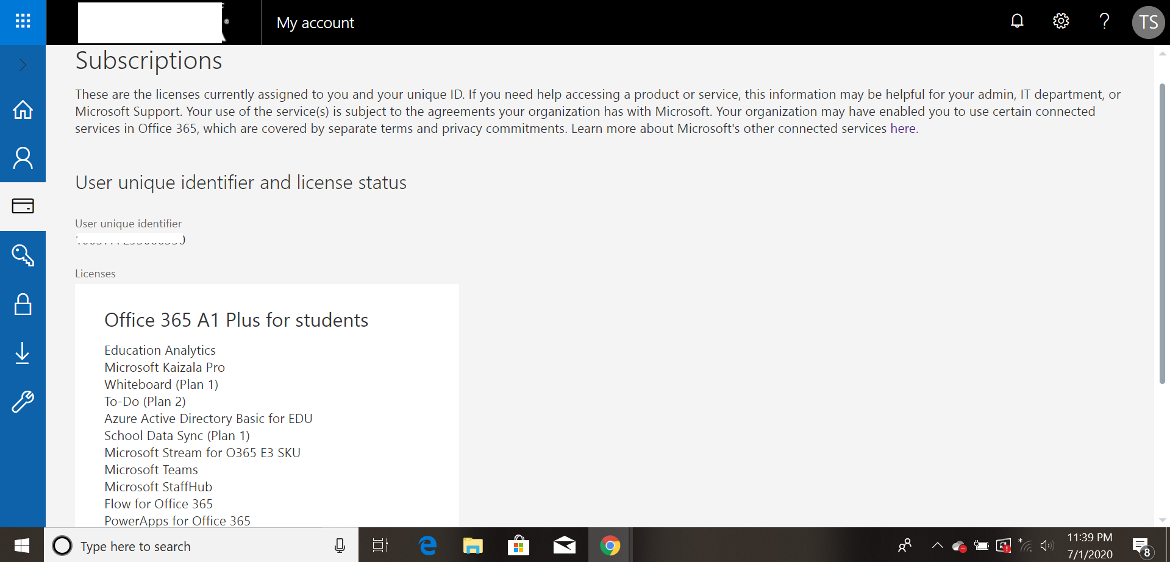Open the People icon in system tray

[905, 545]
